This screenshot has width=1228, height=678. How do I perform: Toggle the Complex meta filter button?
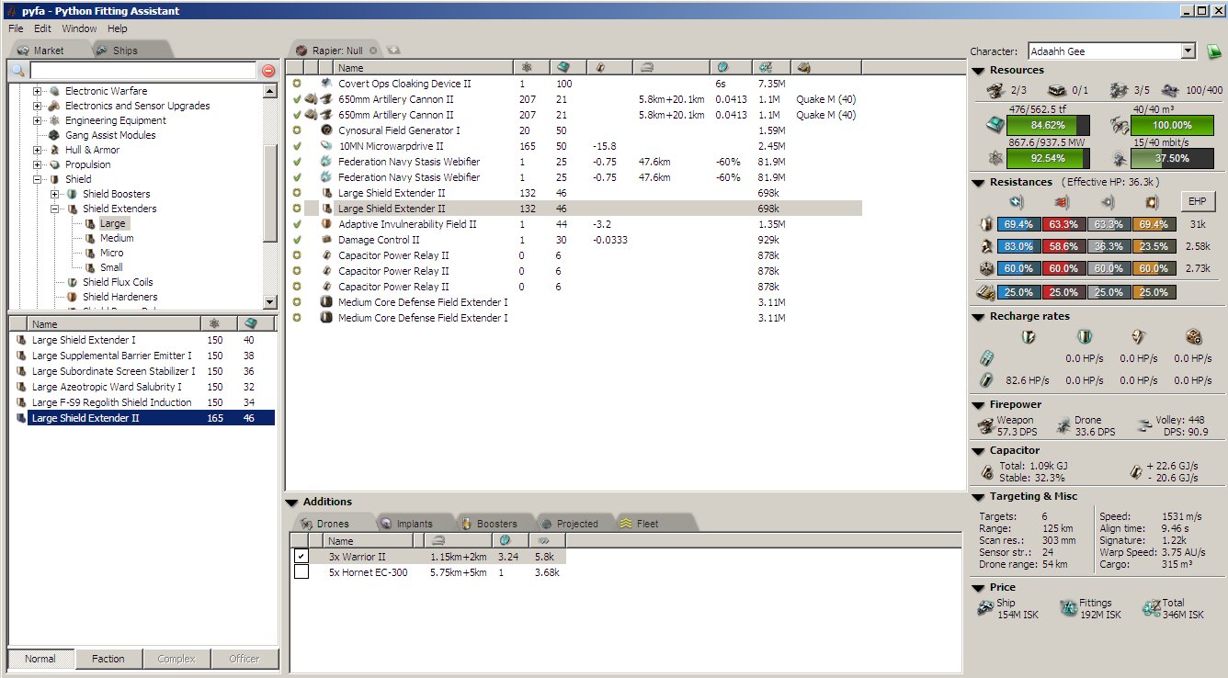point(176,659)
